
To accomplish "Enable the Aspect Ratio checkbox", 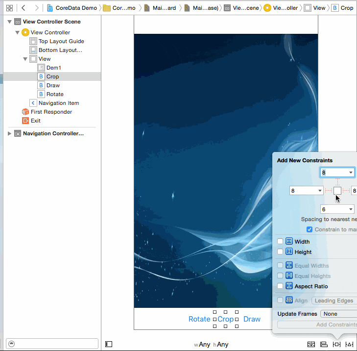I will [x=280, y=286].
